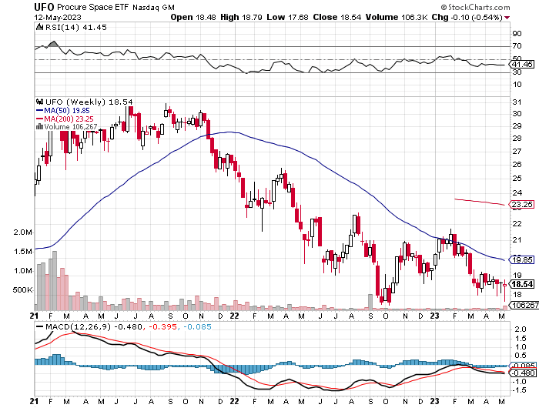This screenshot has height=408, width=539.
Task: Click the 22 year marker below MACD panel
Action: 234,401
